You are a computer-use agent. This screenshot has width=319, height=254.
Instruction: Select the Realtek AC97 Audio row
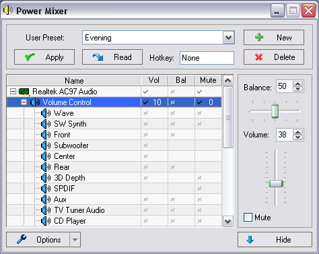[x=114, y=92]
